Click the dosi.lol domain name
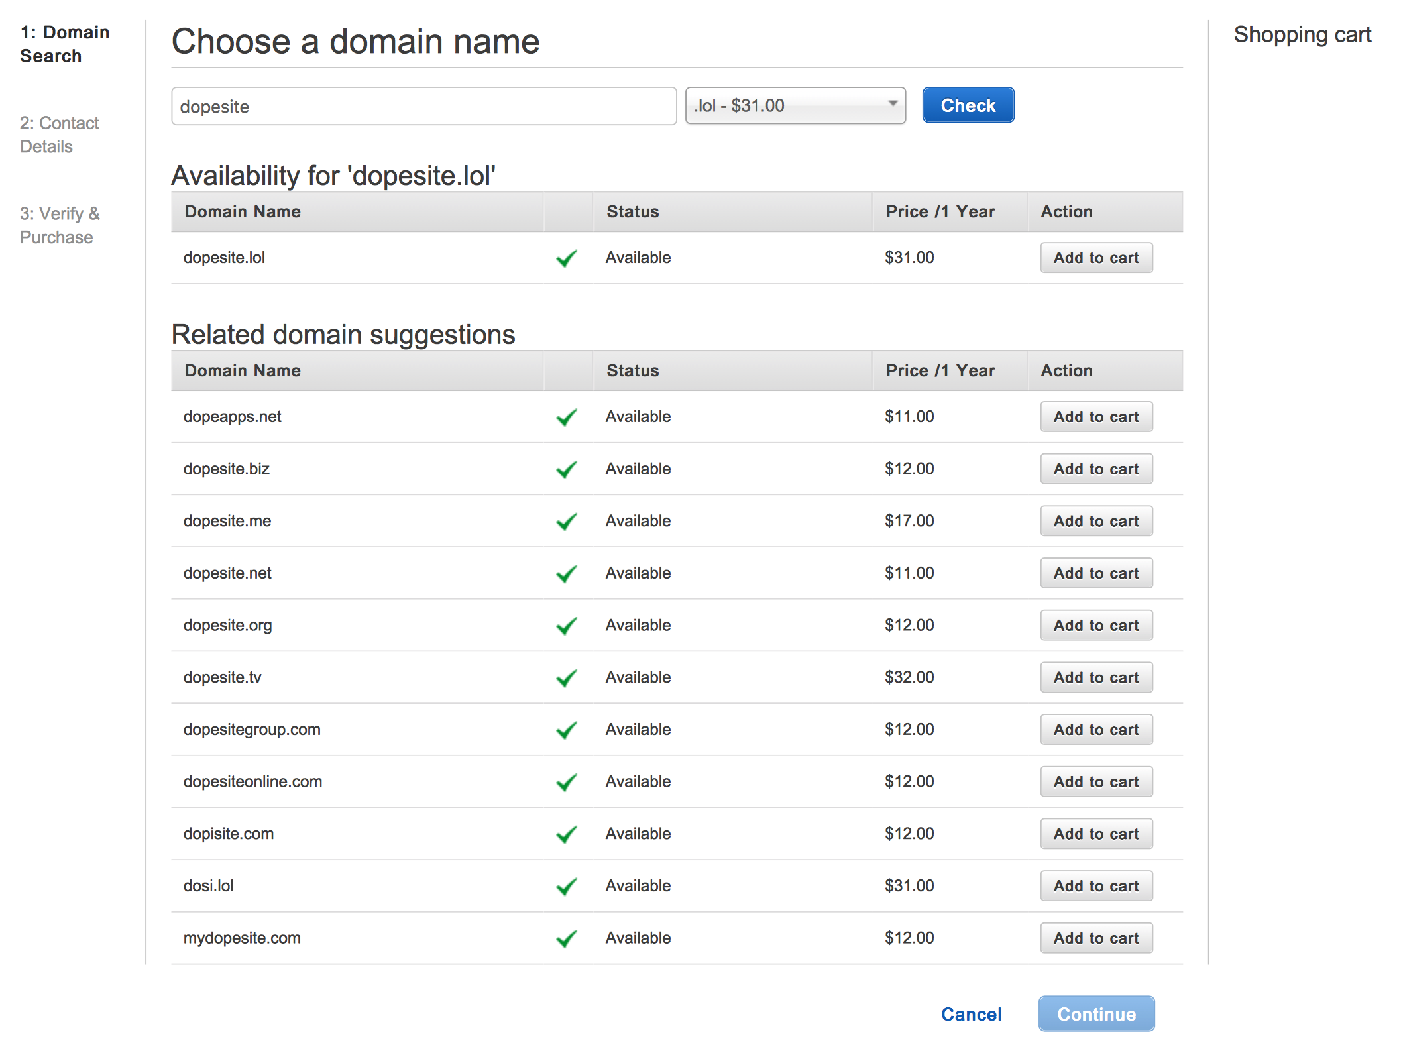Image resolution: width=1401 pixels, height=1059 pixels. 209,886
